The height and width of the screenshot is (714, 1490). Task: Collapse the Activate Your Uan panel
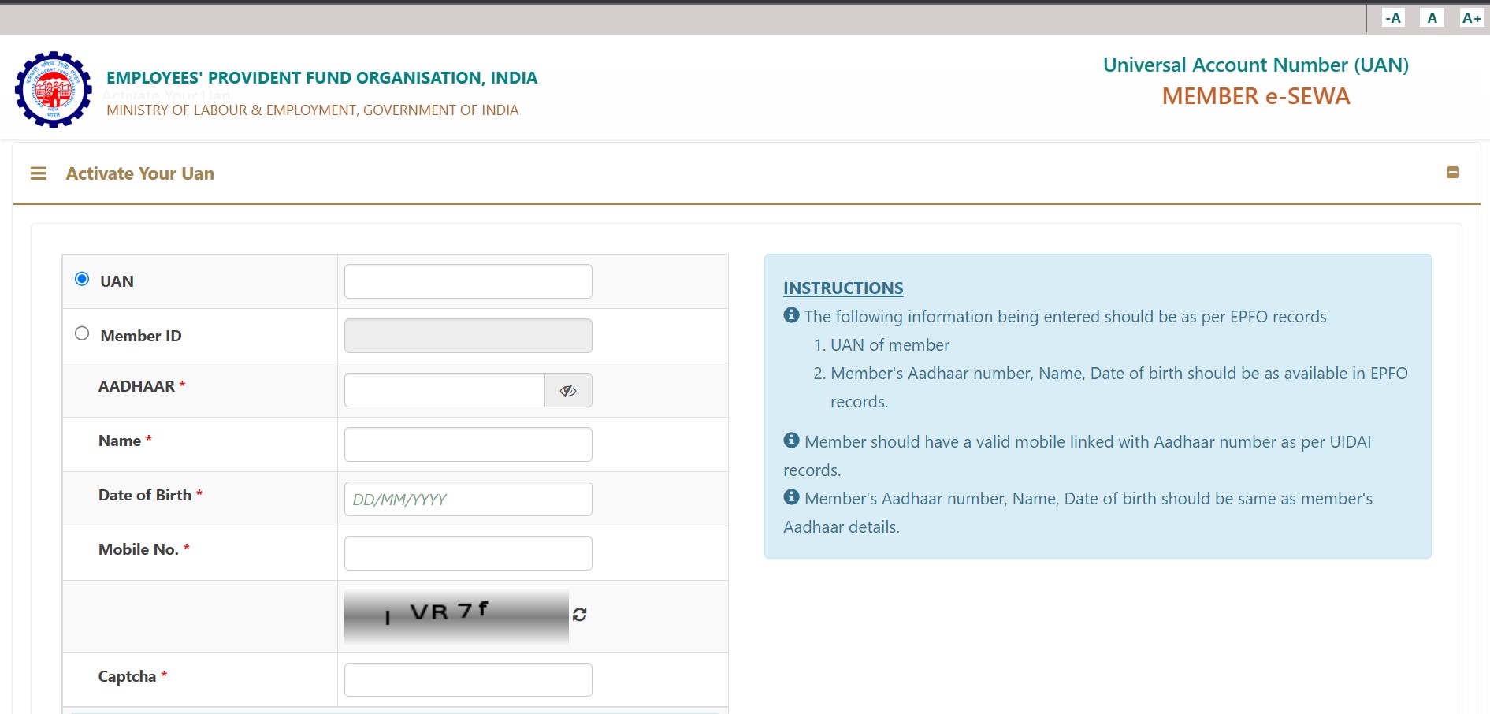coord(1453,173)
